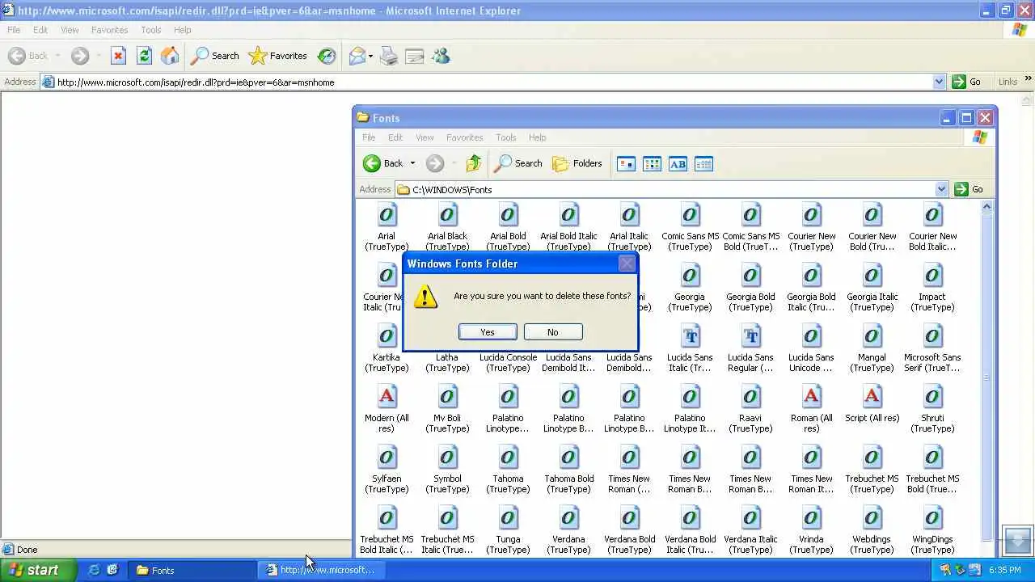Switch to Fonts taskbar button
The height and width of the screenshot is (582, 1035).
pyautogui.click(x=191, y=570)
